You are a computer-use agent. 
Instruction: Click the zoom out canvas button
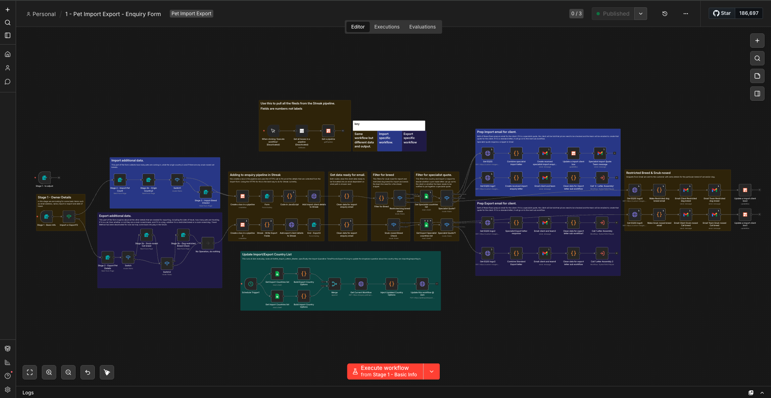point(68,372)
